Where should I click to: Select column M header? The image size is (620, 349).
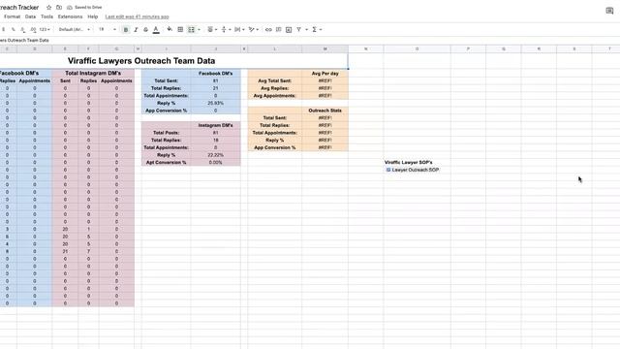tap(325, 49)
